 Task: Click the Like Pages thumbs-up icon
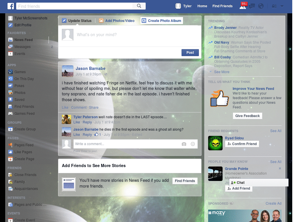point(10,152)
